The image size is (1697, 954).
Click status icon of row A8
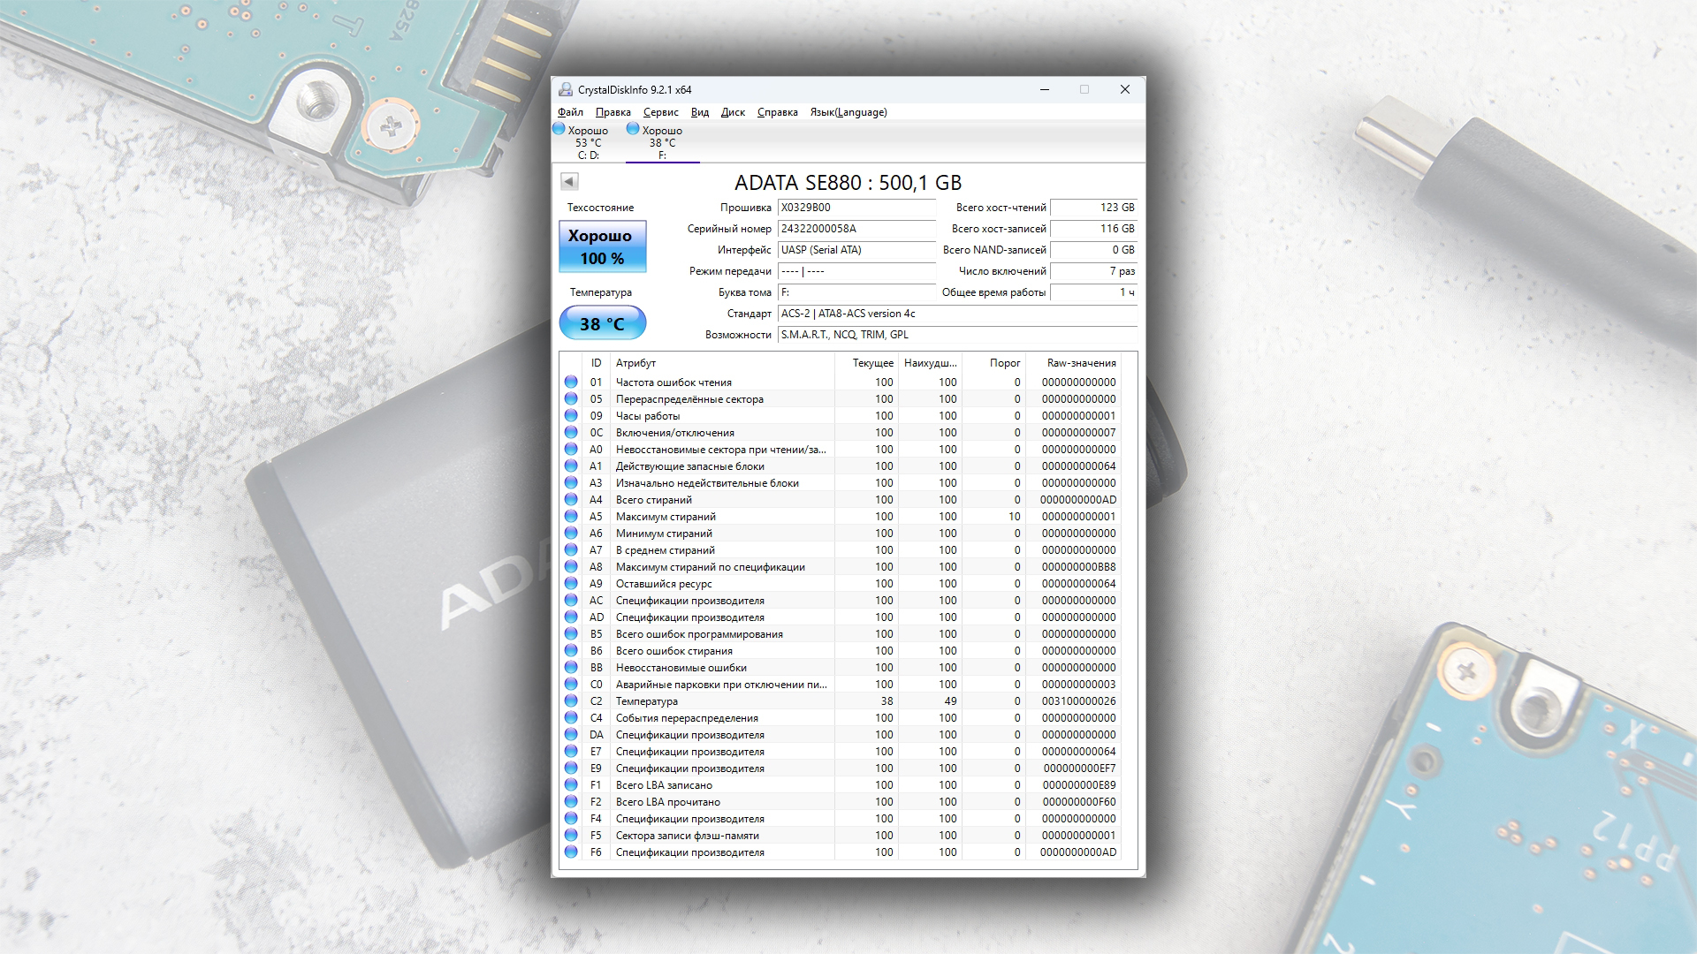[571, 567]
